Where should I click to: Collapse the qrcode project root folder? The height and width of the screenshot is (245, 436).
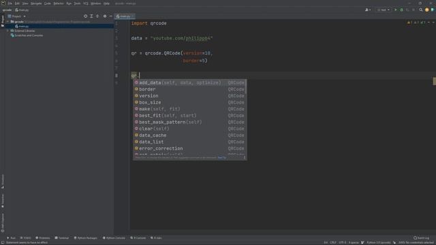(8, 22)
